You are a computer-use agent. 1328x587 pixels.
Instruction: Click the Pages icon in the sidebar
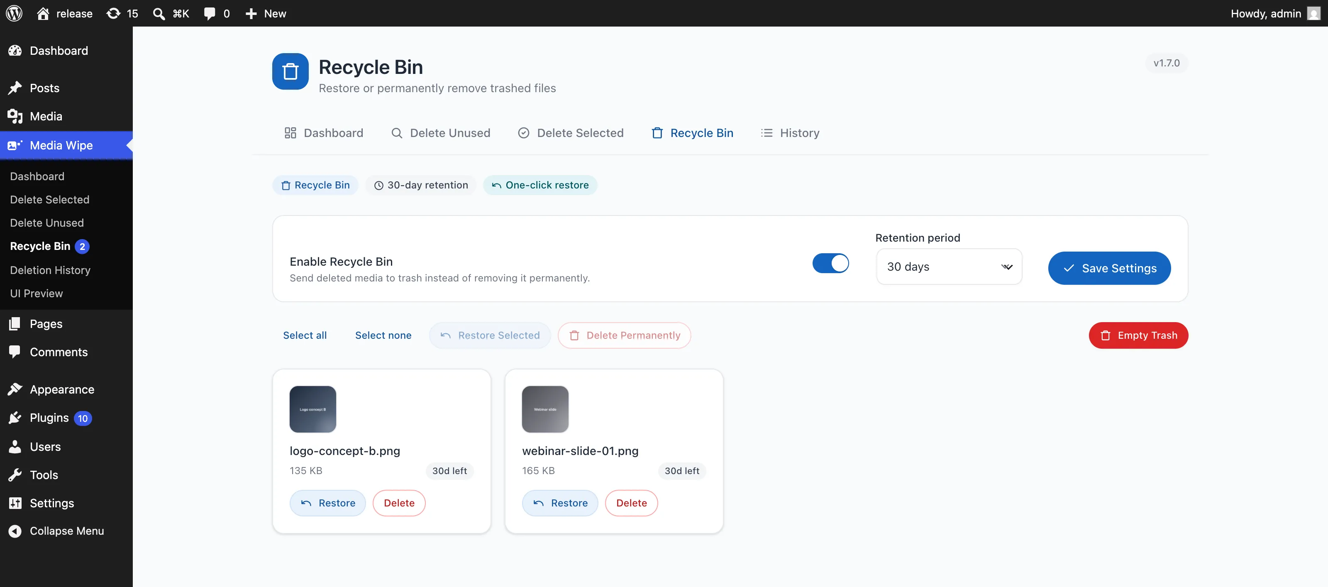(x=15, y=323)
